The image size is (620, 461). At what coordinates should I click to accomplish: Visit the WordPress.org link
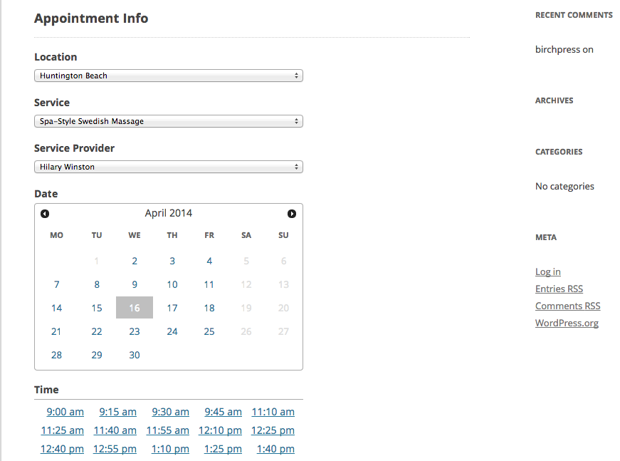[x=567, y=323]
